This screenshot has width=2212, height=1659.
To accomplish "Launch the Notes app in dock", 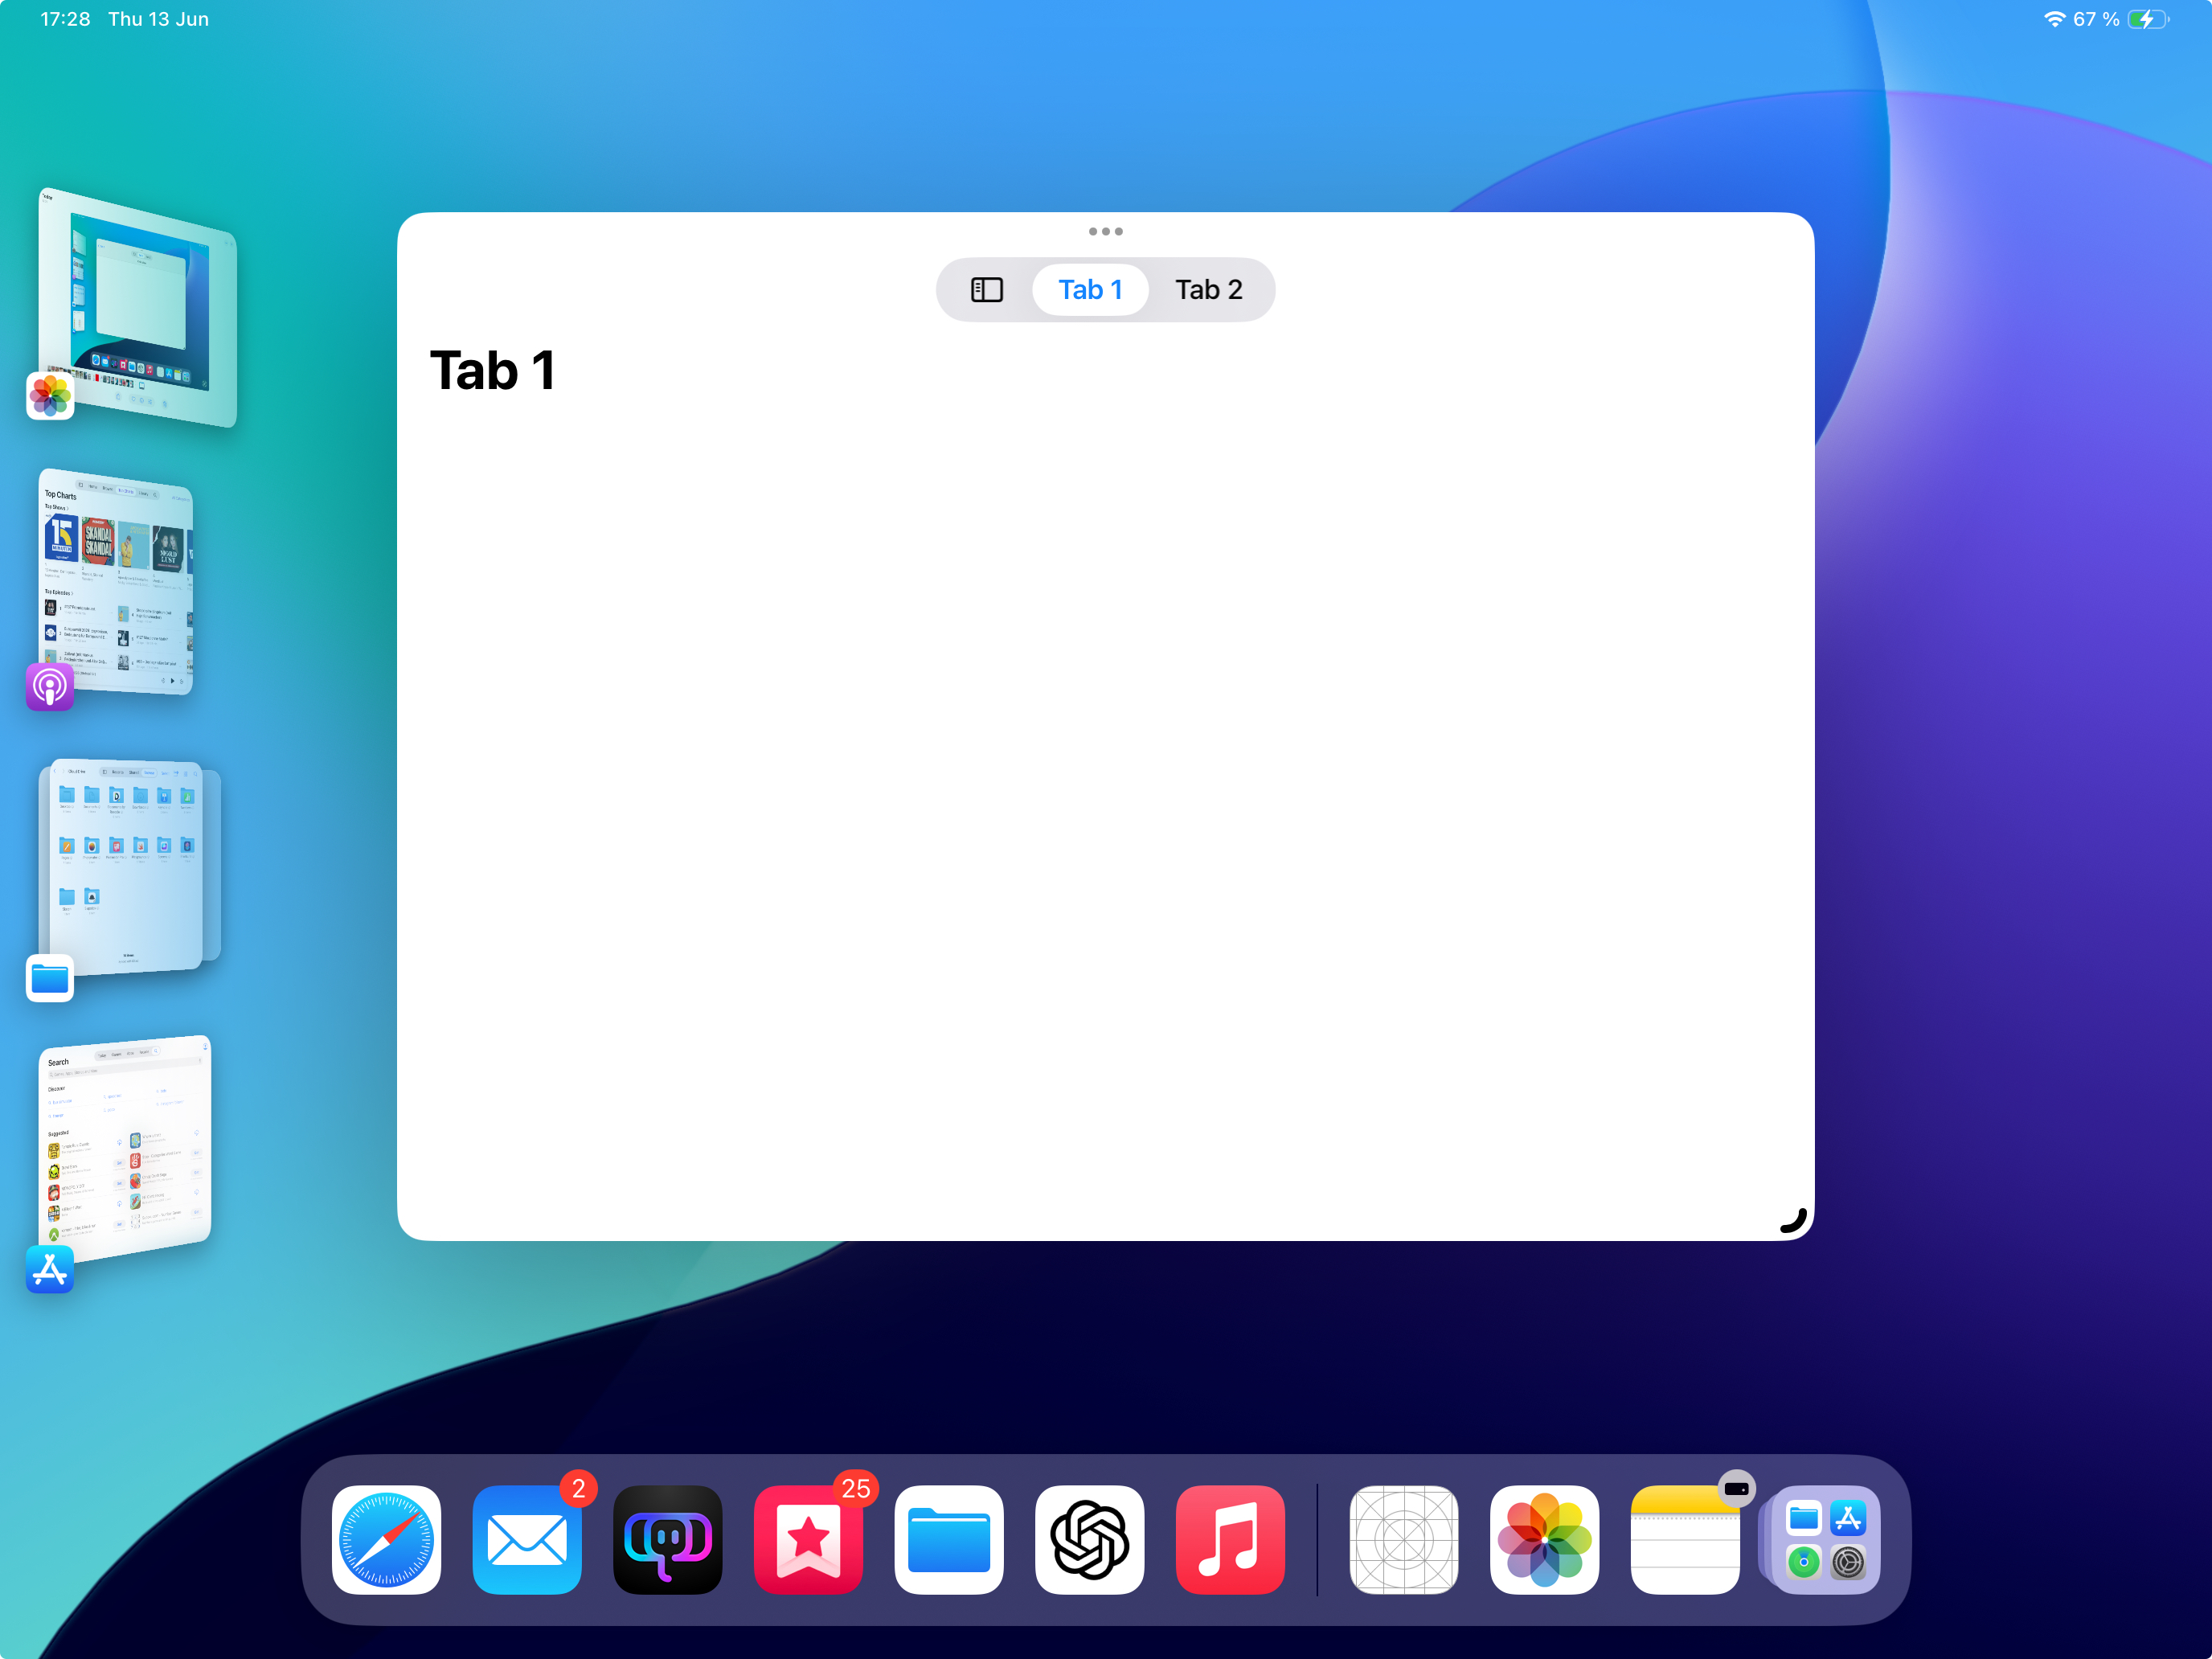I will point(1684,1539).
